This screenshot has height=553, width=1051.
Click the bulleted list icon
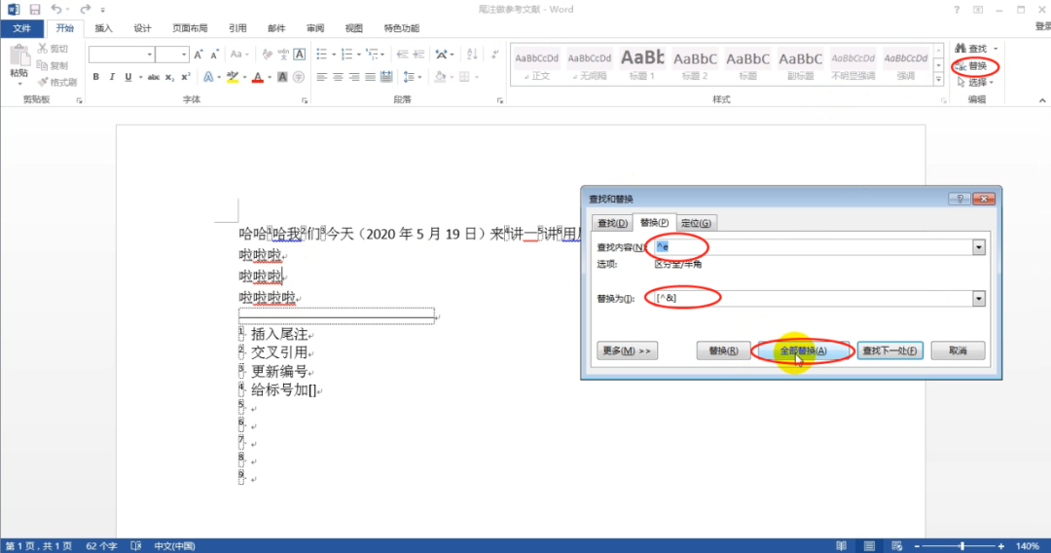click(x=323, y=55)
